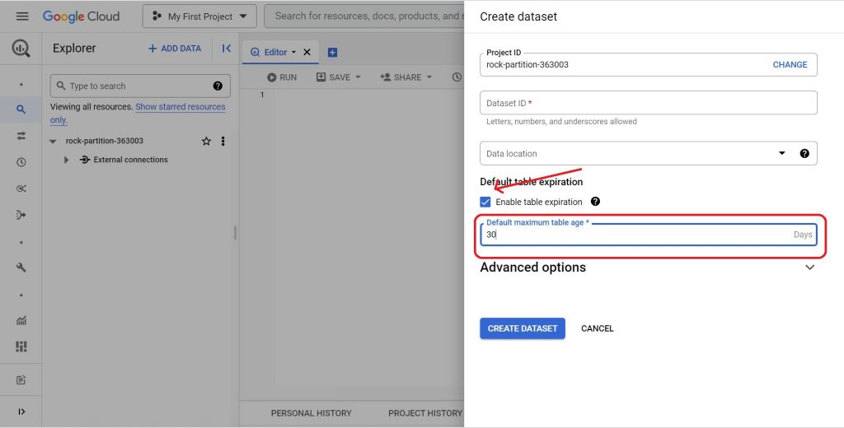Select rock-partition-363003 project in Explorer
Viewport: 844px width, 428px height.
[105, 141]
